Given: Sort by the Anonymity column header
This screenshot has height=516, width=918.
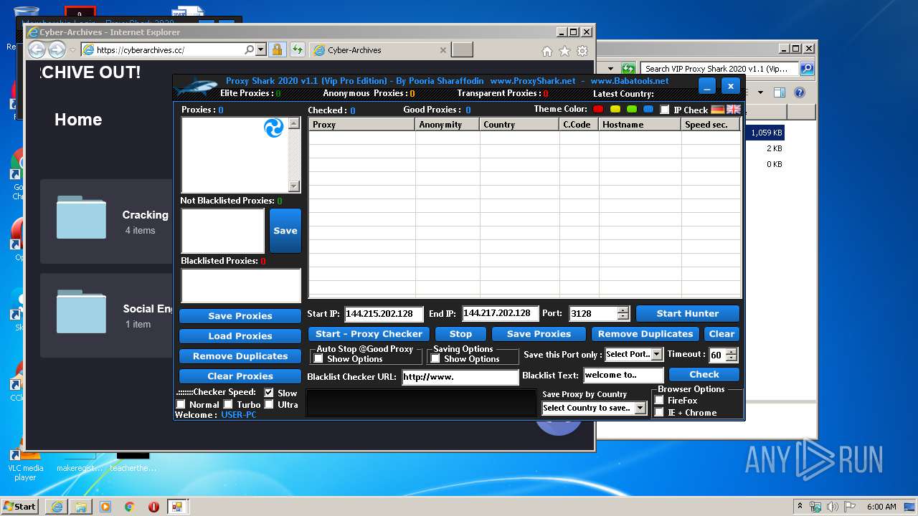Looking at the screenshot, I should tap(448, 125).
